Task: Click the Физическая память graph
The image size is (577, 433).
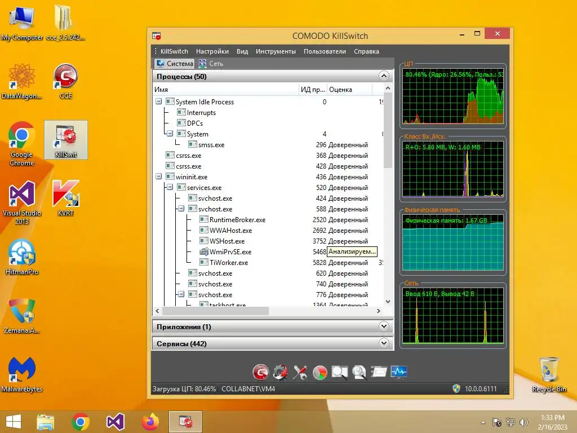Action: tap(453, 242)
